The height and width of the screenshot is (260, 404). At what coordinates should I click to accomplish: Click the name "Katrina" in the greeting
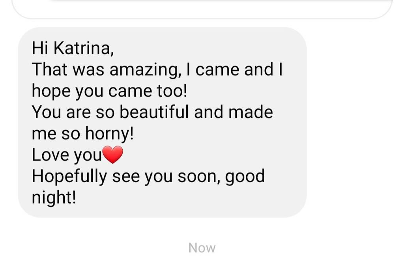click(x=83, y=49)
